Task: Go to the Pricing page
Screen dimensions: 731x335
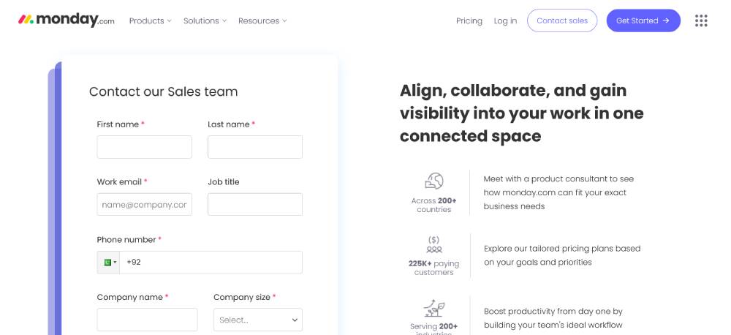Action: click(469, 20)
